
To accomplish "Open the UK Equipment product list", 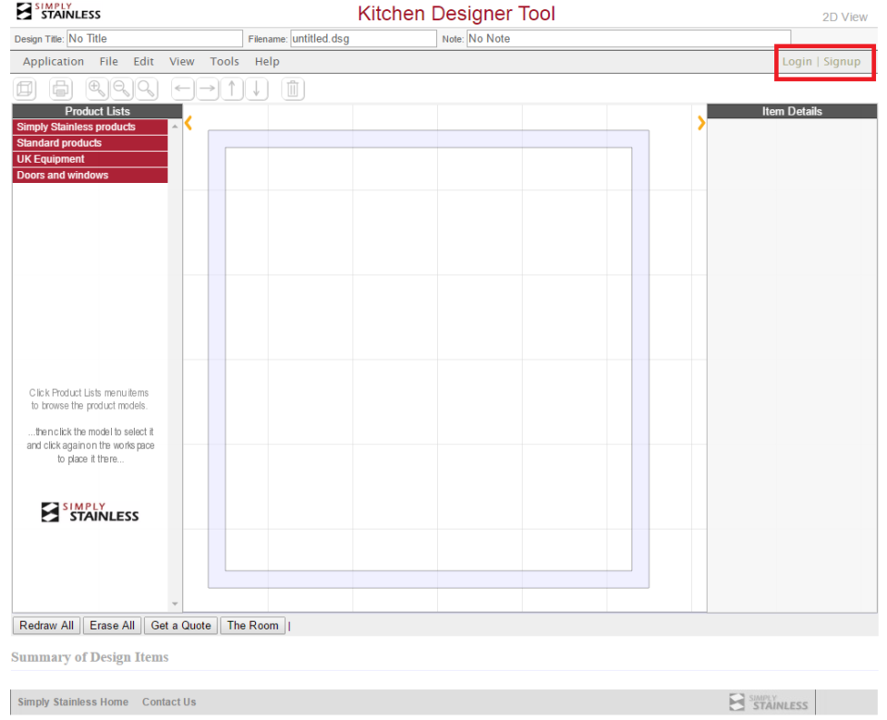I will [x=89, y=159].
